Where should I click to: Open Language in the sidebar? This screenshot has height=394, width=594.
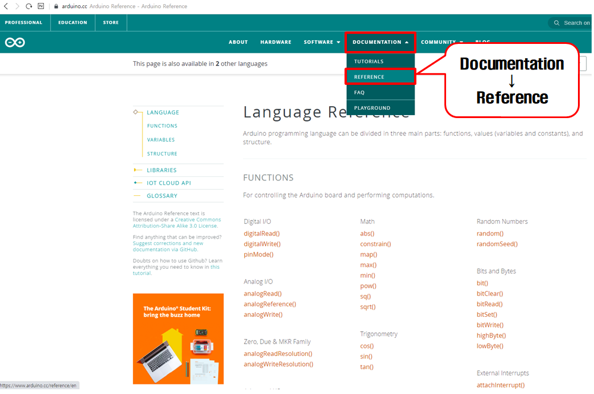pos(163,112)
